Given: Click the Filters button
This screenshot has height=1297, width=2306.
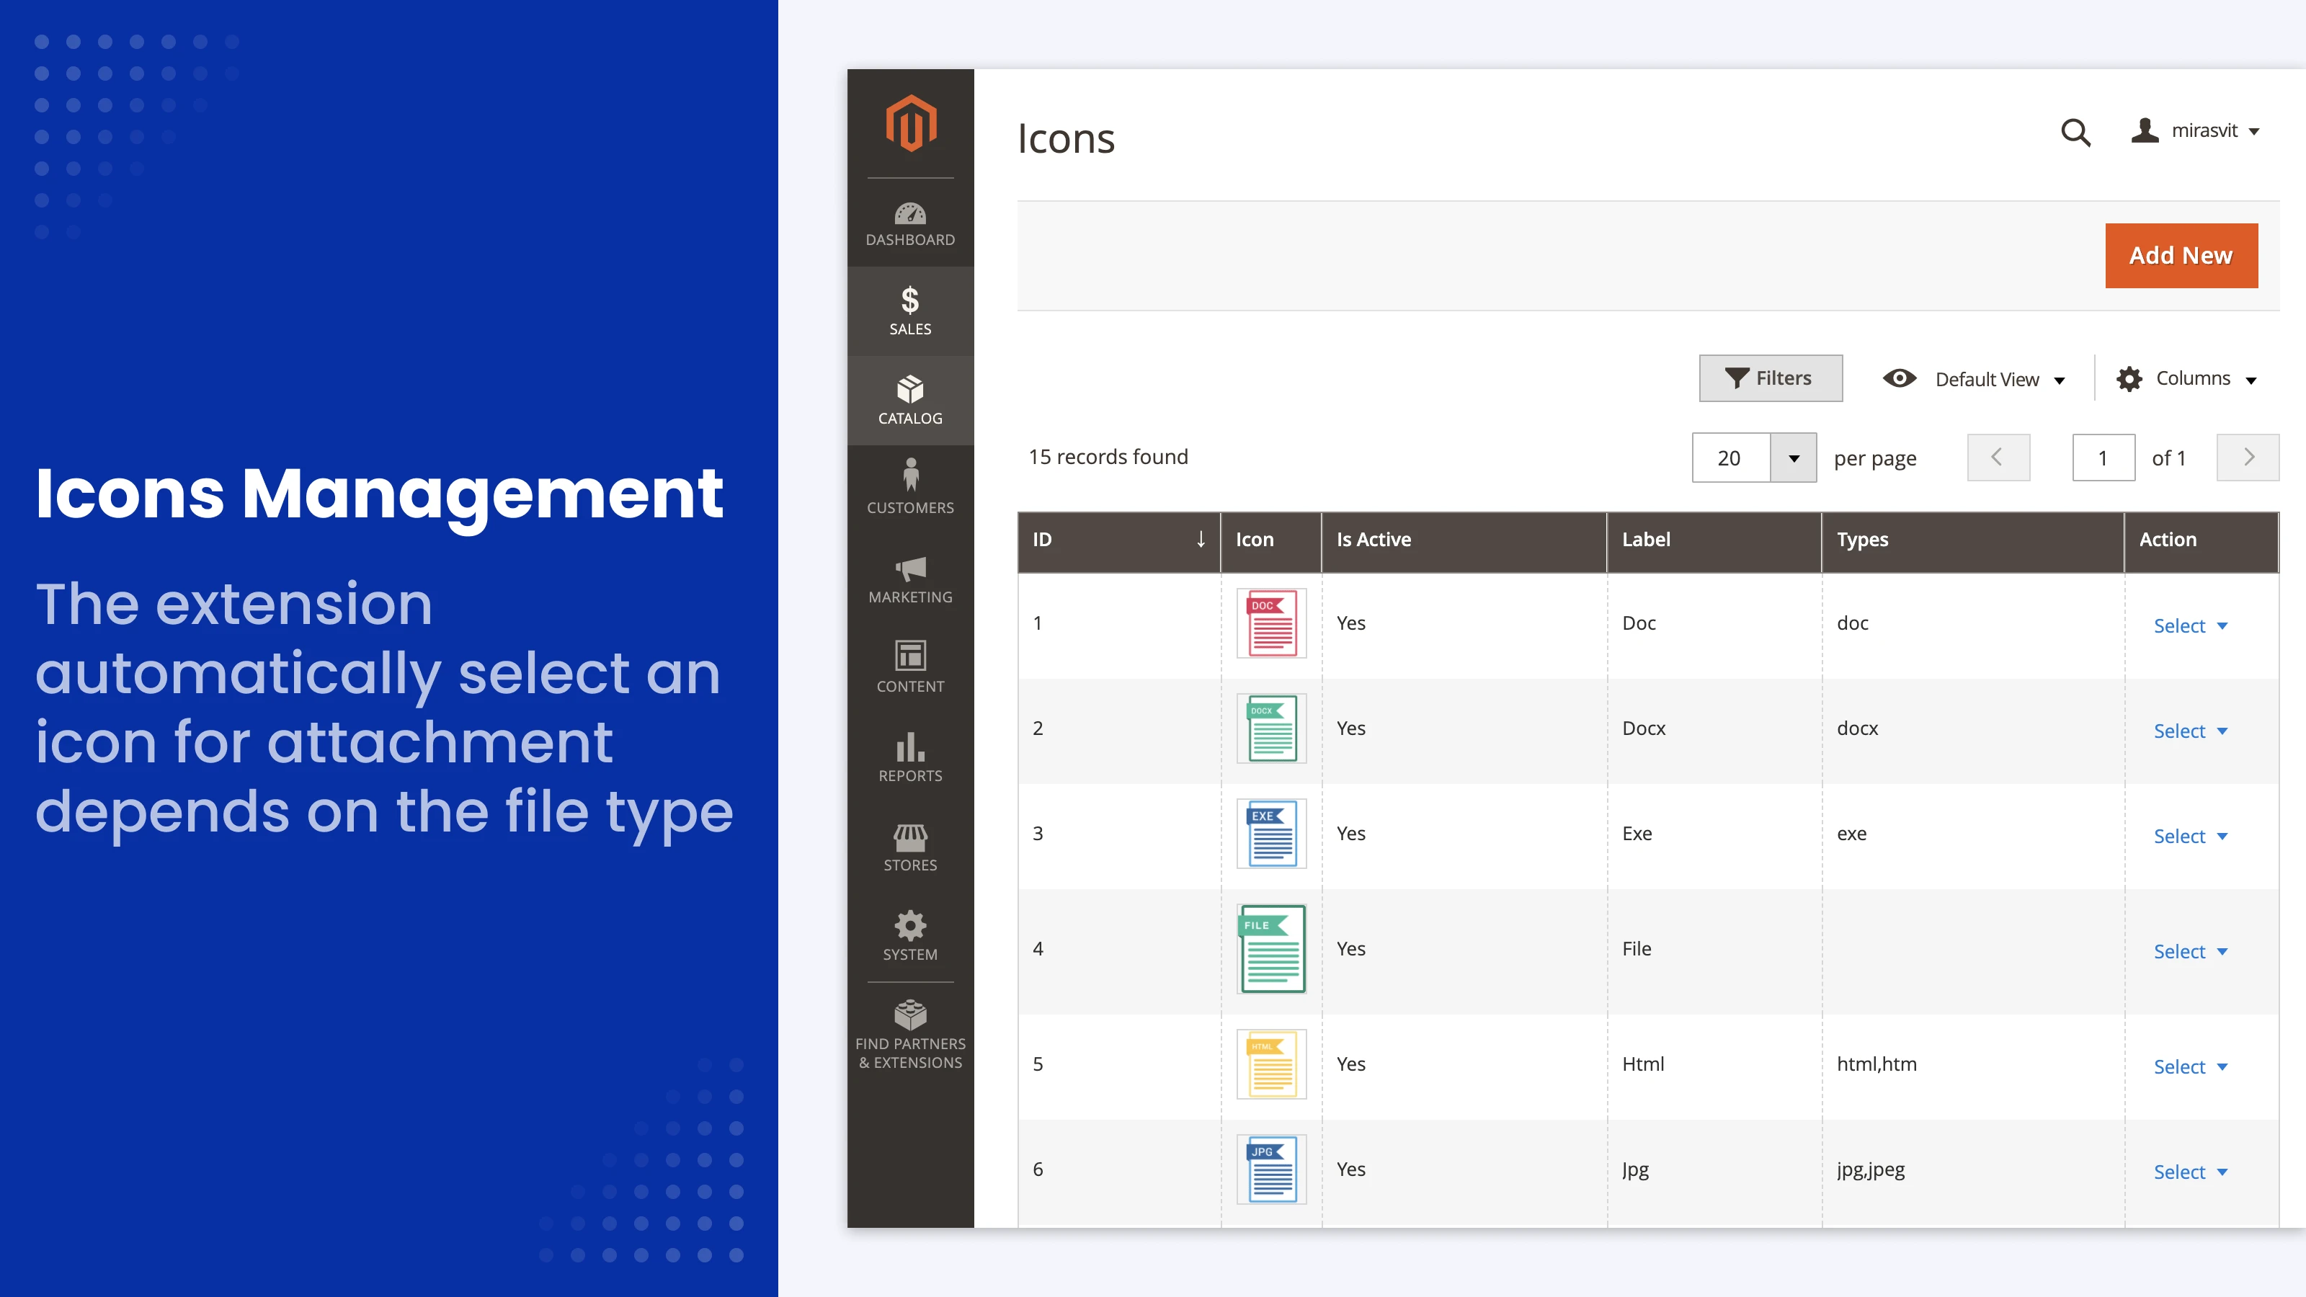Looking at the screenshot, I should click(1770, 378).
